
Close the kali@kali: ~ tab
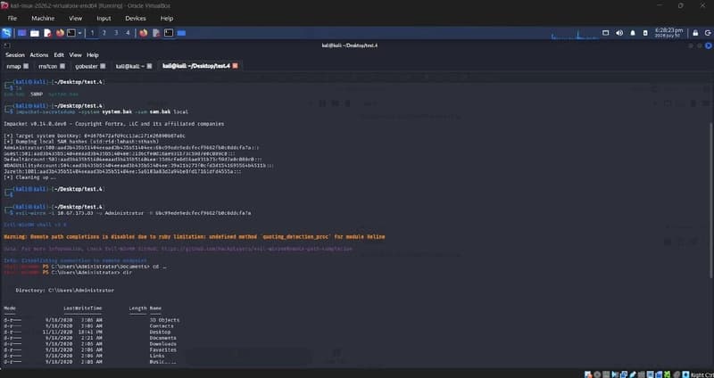tap(149, 66)
